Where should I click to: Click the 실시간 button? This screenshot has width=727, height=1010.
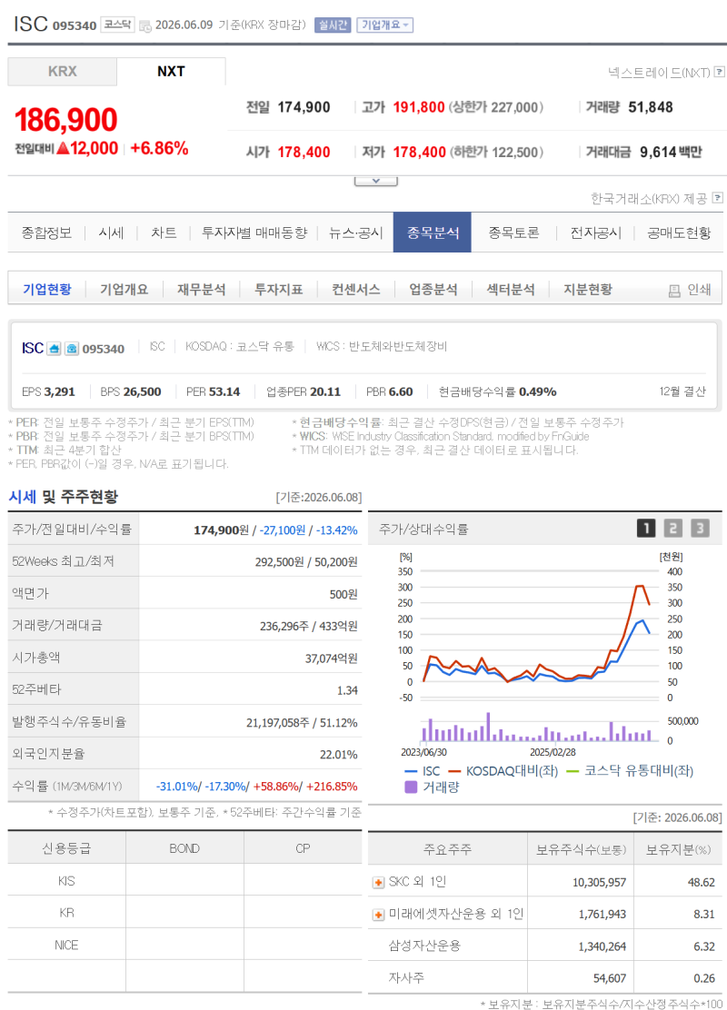click(x=333, y=25)
